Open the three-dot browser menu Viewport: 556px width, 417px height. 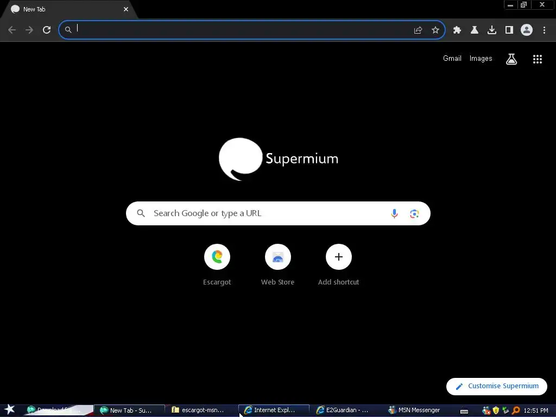(x=544, y=30)
